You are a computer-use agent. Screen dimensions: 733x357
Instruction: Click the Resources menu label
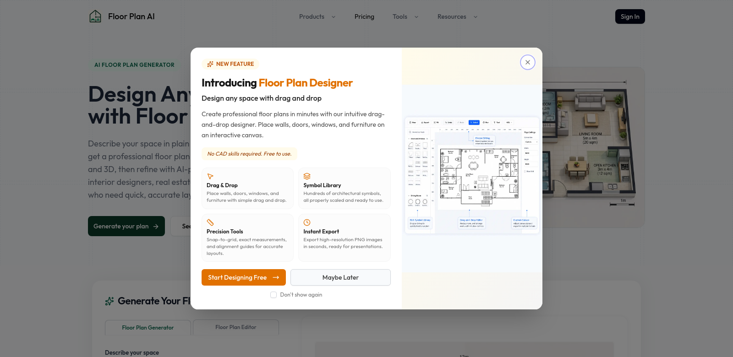(x=452, y=16)
